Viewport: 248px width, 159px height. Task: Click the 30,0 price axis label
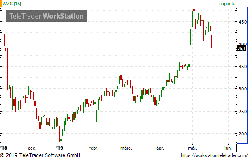click(242, 89)
